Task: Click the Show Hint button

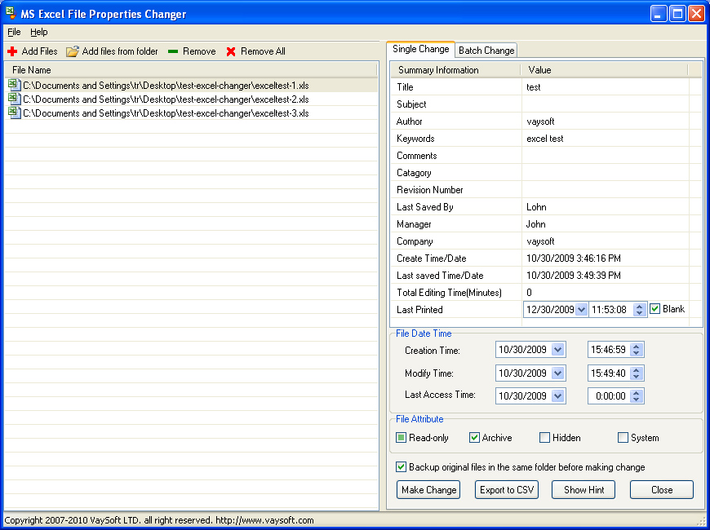Action: [584, 490]
